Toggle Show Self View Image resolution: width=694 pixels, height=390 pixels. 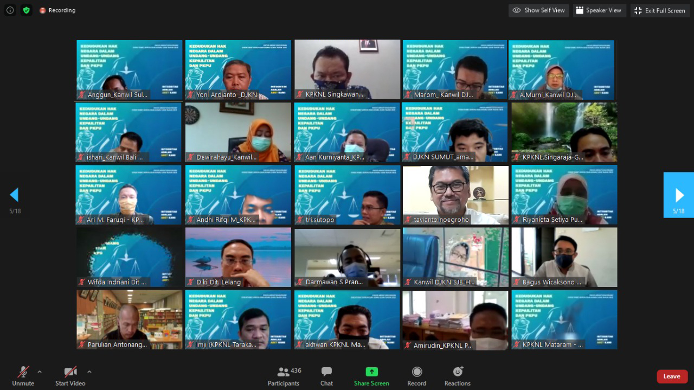[x=538, y=10]
